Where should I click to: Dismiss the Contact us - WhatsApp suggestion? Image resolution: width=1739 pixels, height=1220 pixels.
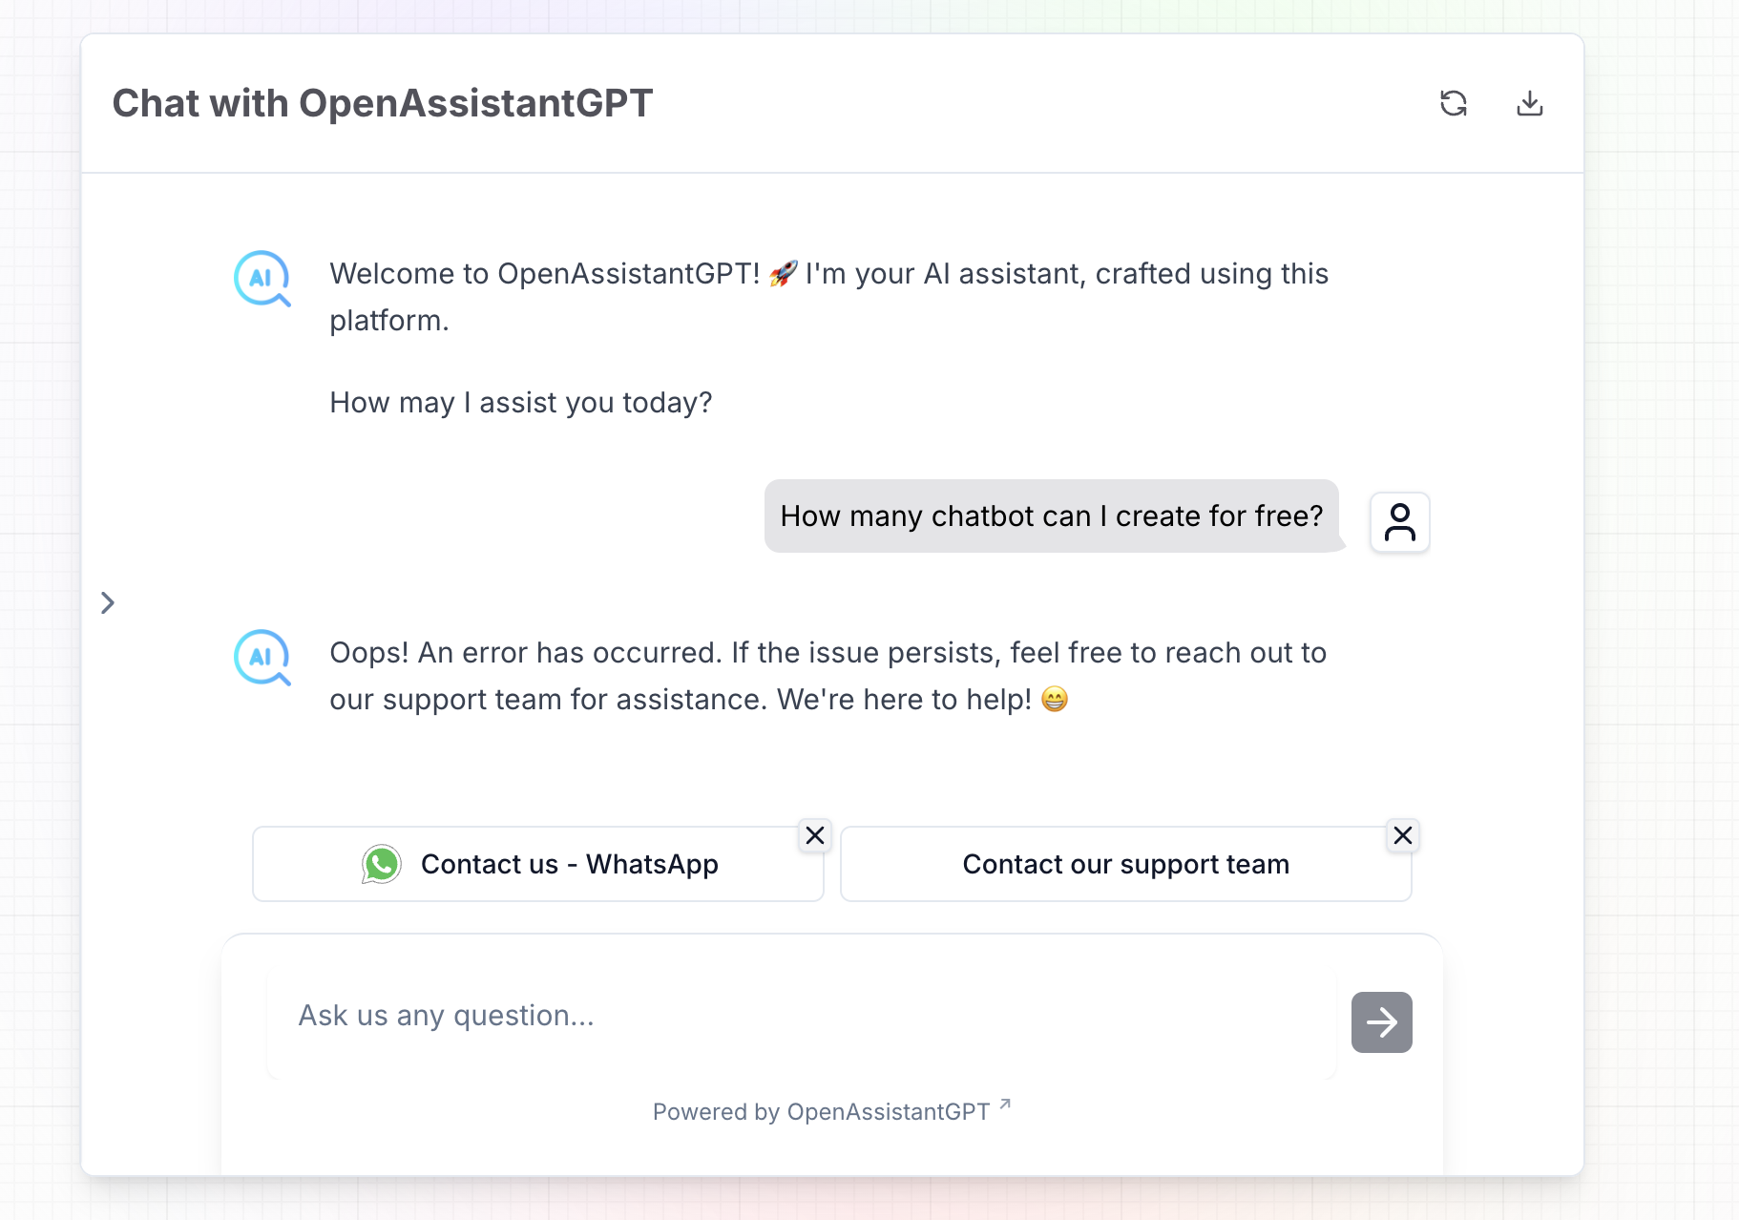point(814,835)
